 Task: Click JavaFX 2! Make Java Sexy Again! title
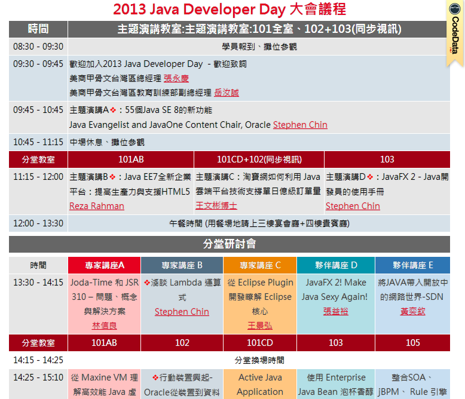click(335, 290)
